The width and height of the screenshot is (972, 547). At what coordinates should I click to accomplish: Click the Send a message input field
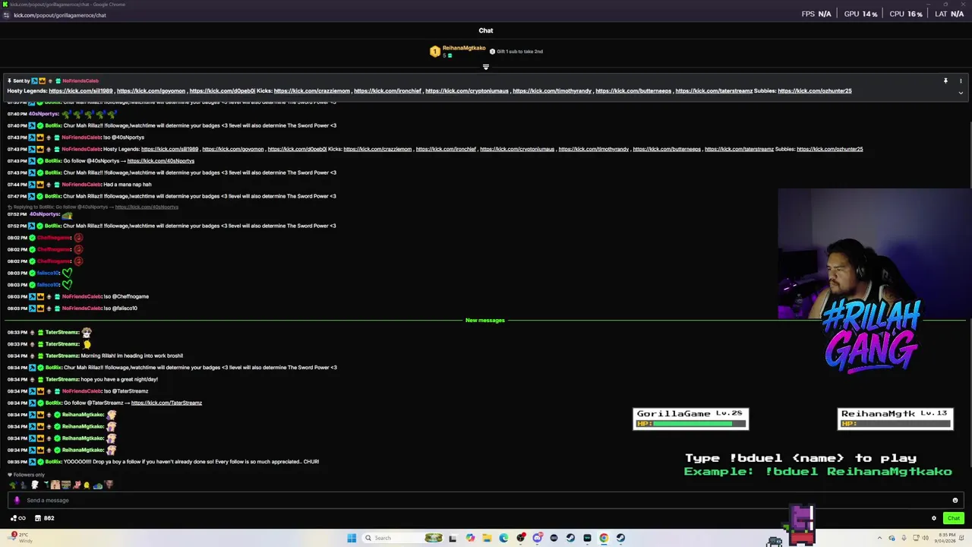[486, 500]
